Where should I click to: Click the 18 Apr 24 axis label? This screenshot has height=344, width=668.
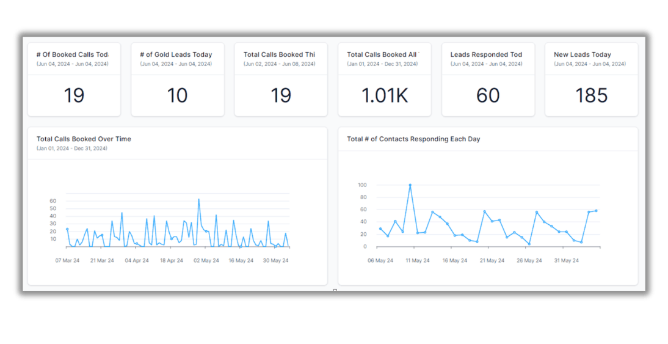click(172, 260)
